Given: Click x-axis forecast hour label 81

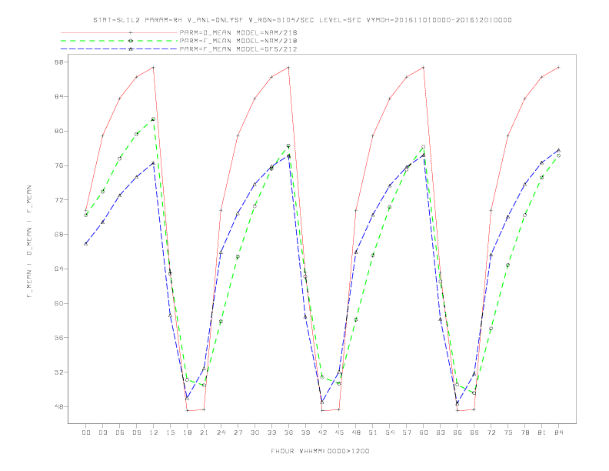Looking at the screenshot, I should [x=542, y=433].
